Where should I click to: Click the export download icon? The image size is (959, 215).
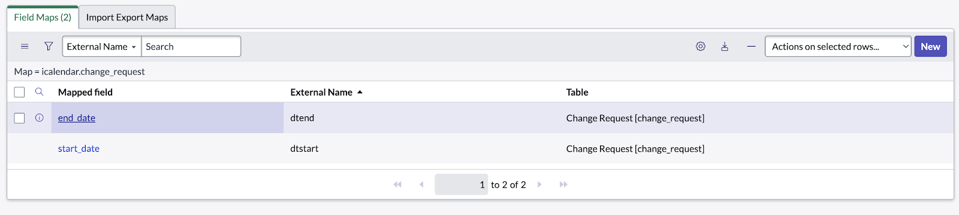[725, 47]
